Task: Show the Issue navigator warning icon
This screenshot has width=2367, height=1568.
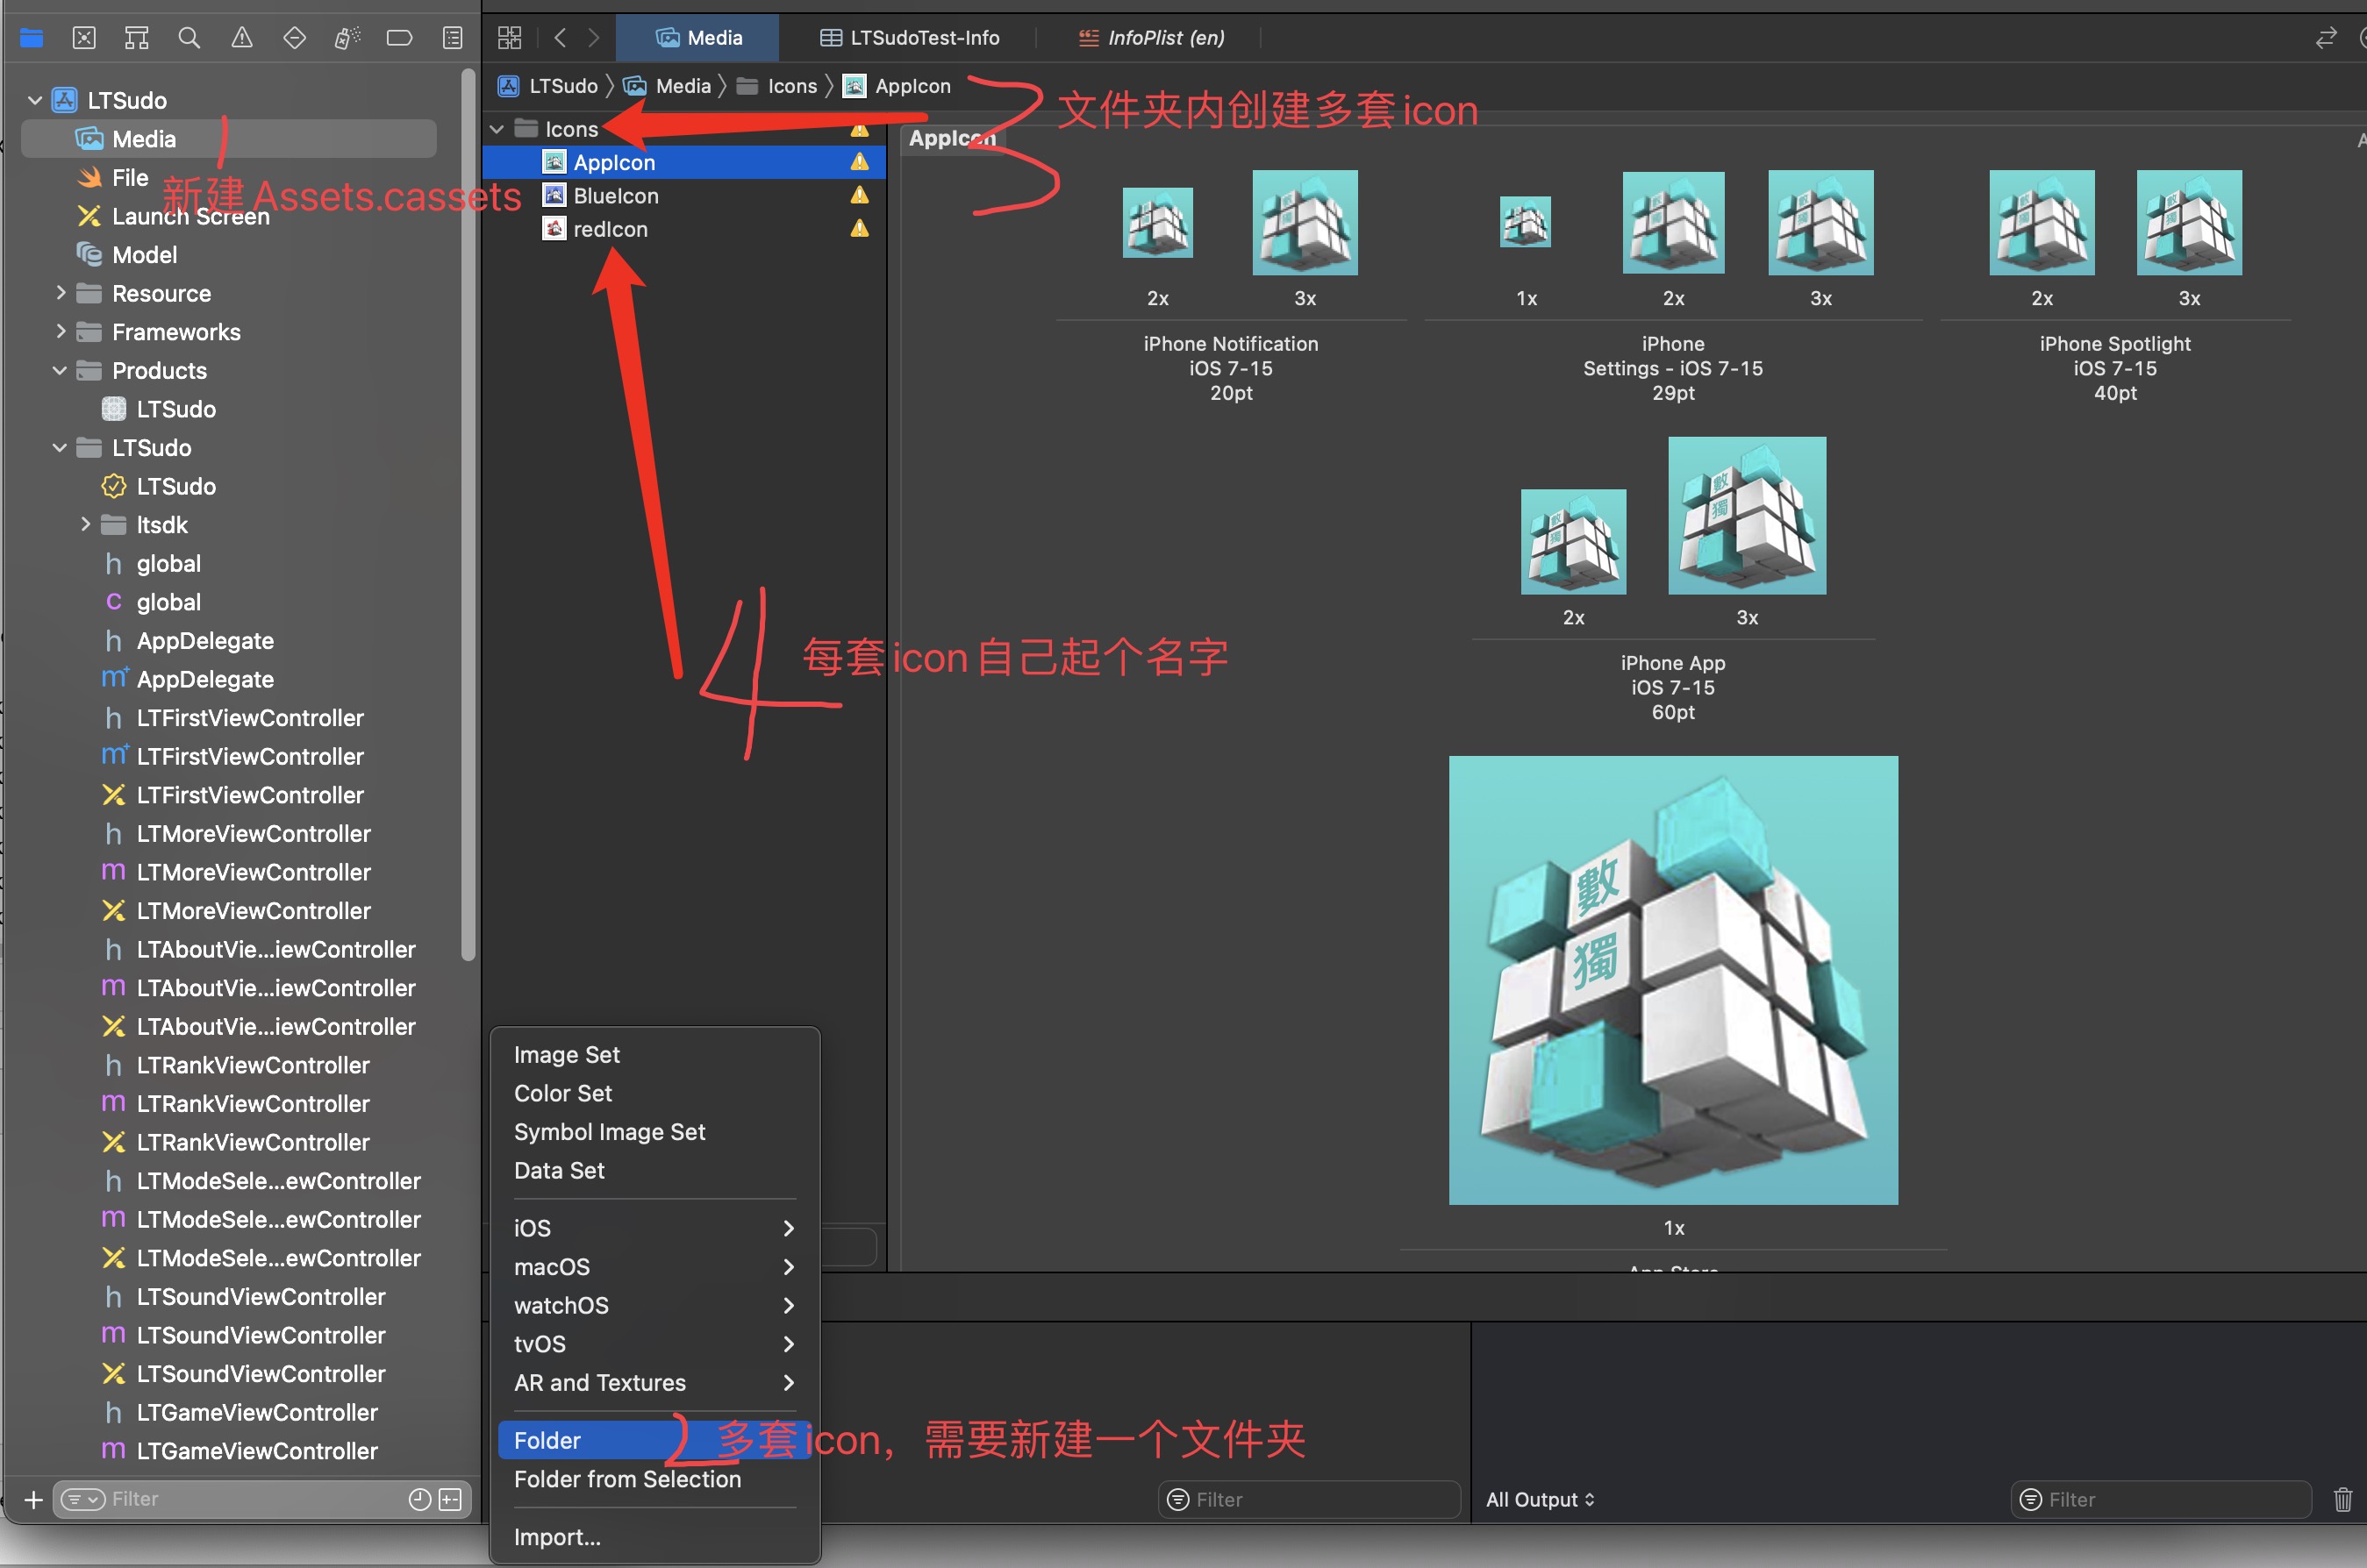Action: click(x=242, y=38)
